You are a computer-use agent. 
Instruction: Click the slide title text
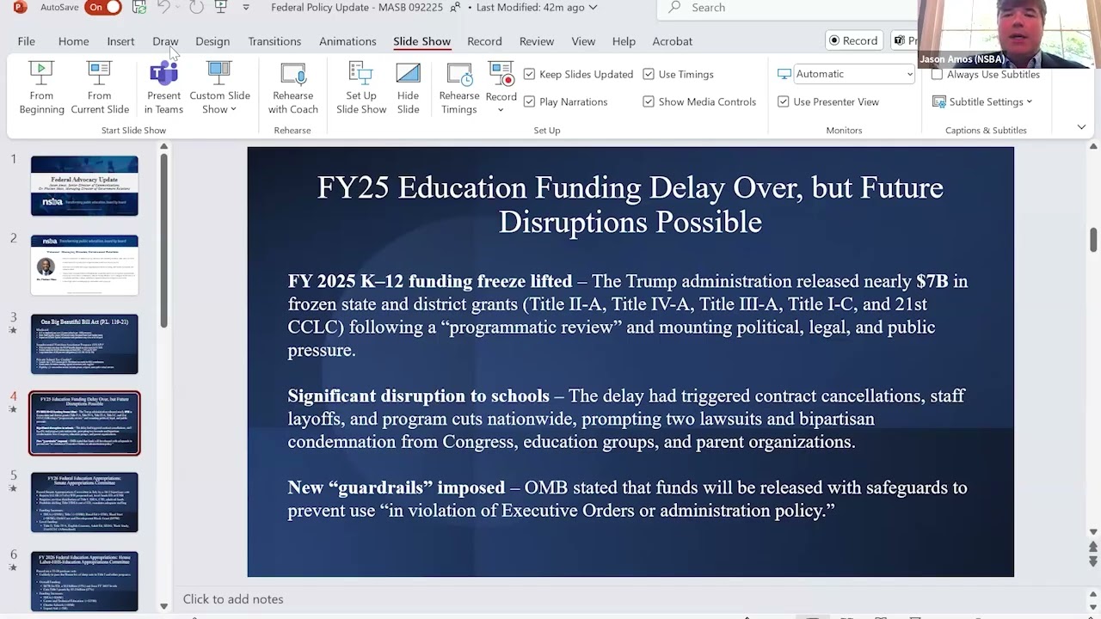pyautogui.click(x=630, y=205)
